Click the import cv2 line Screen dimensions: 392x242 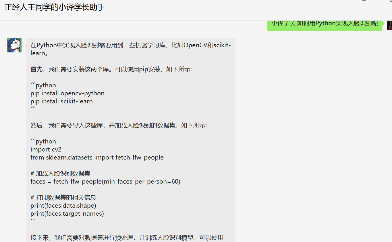coord(46,149)
